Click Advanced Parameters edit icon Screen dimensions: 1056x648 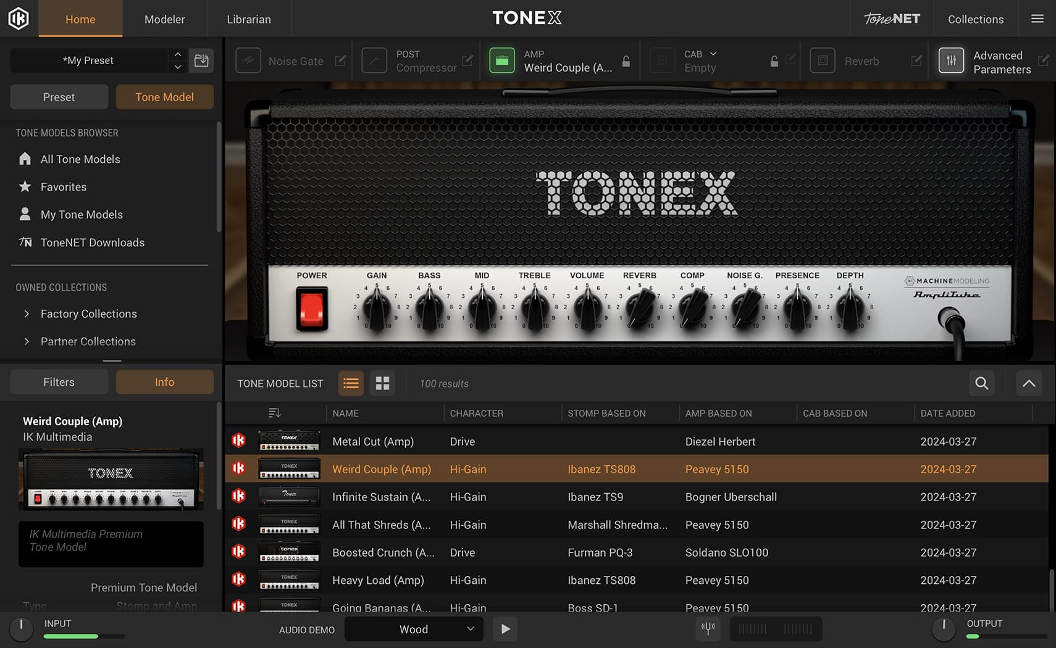[1043, 60]
